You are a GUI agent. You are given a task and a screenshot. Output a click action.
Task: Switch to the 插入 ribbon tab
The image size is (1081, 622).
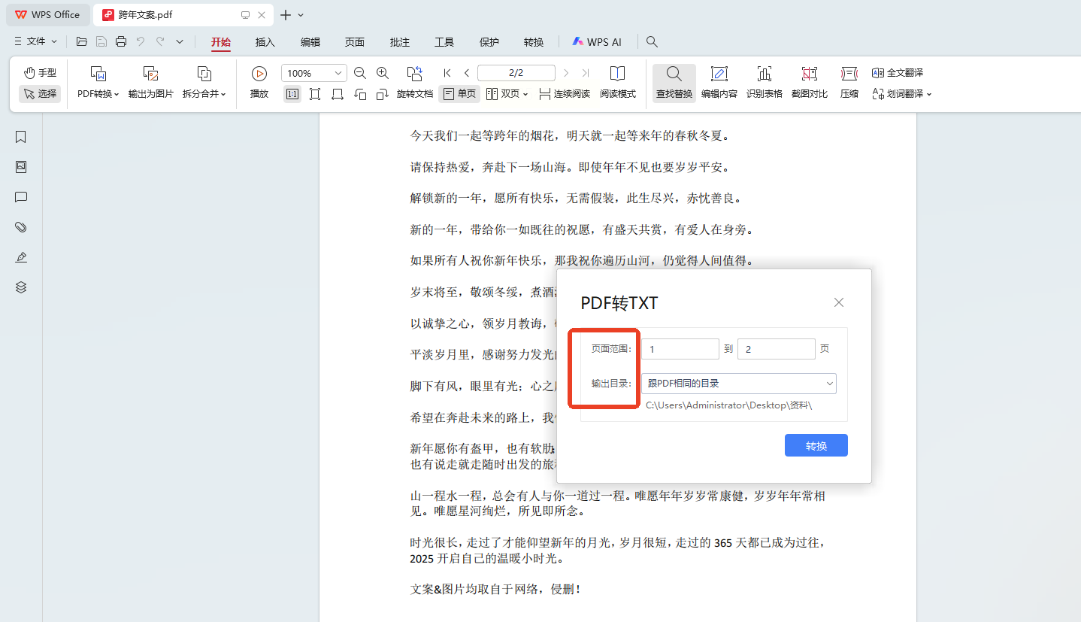[265, 42]
